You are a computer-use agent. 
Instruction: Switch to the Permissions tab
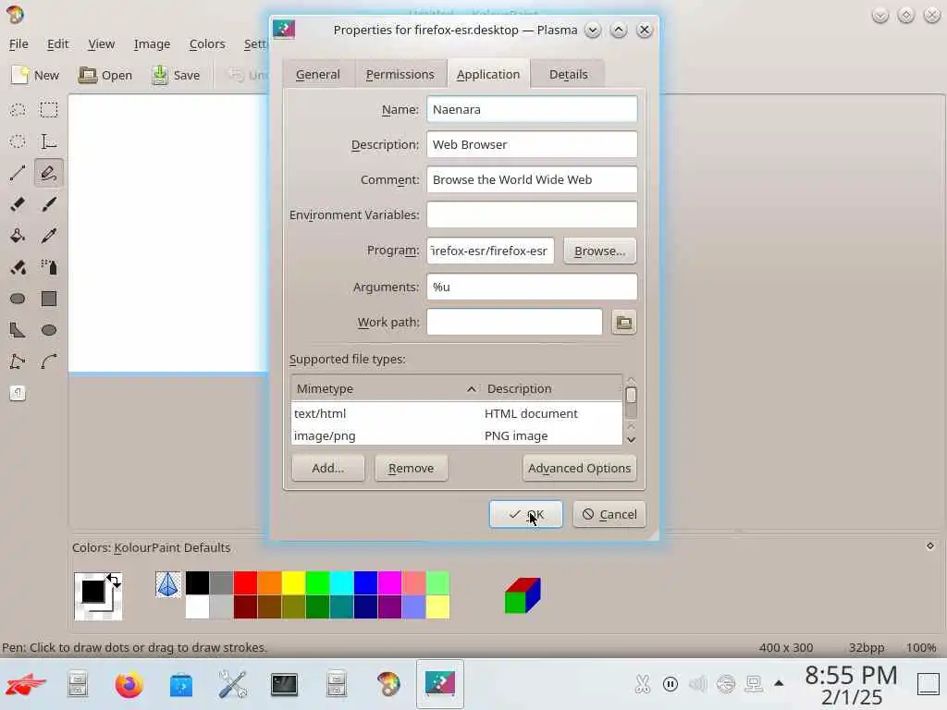tap(400, 74)
